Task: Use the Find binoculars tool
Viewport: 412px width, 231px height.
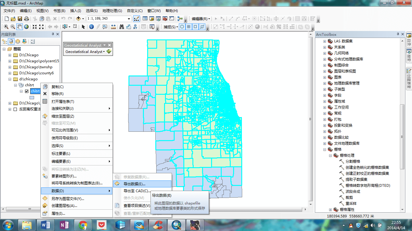Action: [122, 26]
